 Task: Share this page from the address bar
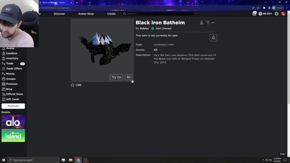coord(253,8)
